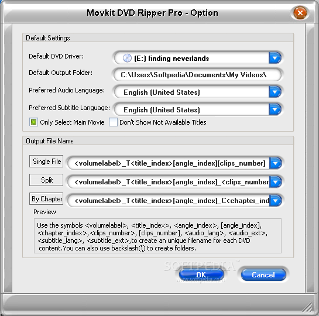Screen dimensions: 319x316
Task: Select the "(E:) finding neverlands" driver entry
Action: tap(171, 59)
